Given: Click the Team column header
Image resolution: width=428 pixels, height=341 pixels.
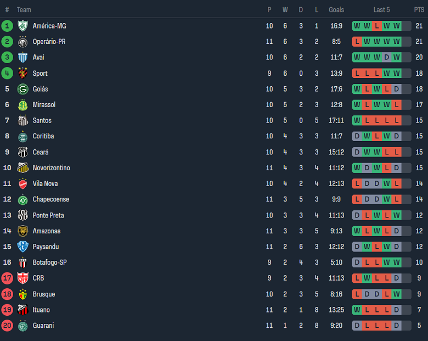Looking at the screenshot, I should (24, 10).
